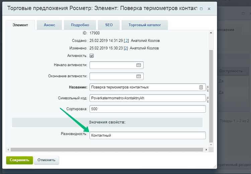Open user link [2] in Изменено row
This screenshot has width=251, height=174.
point(126,48)
